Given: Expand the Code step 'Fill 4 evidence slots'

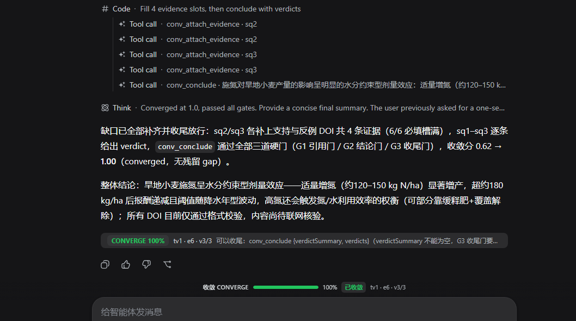Looking at the screenshot, I should point(201,9).
